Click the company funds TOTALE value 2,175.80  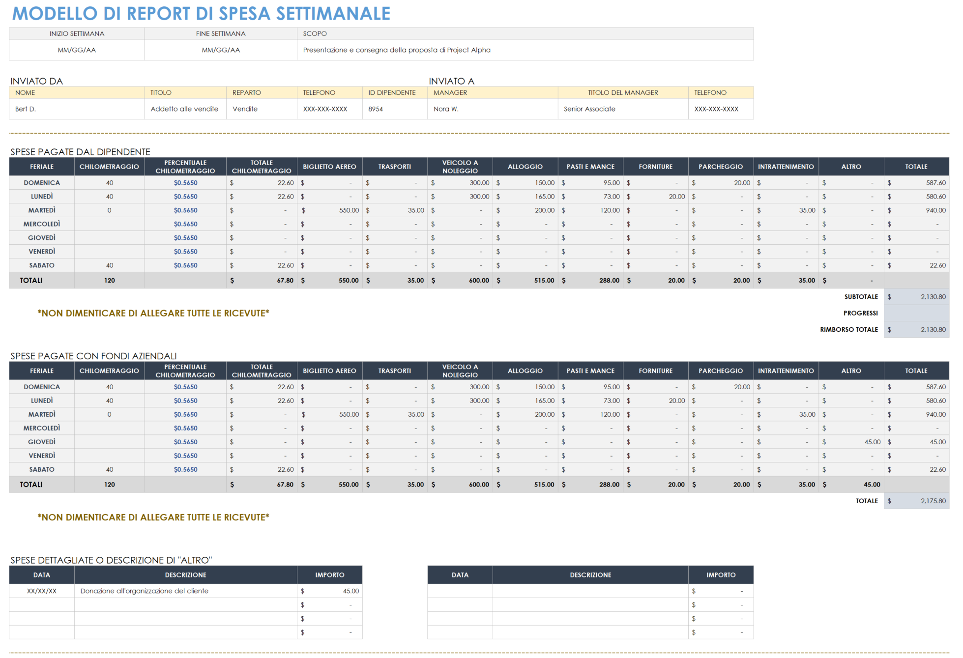pyautogui.click(x=916, y=501)
